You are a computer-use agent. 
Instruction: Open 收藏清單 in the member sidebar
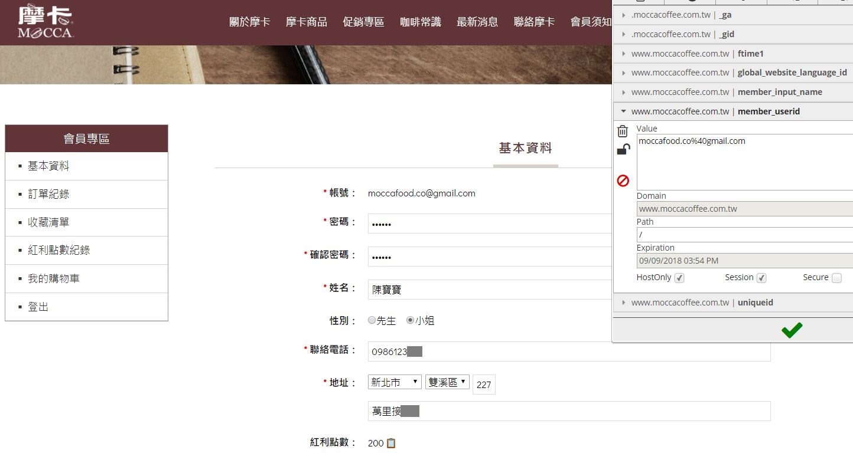pyautogui.click(x=86, y=222)
